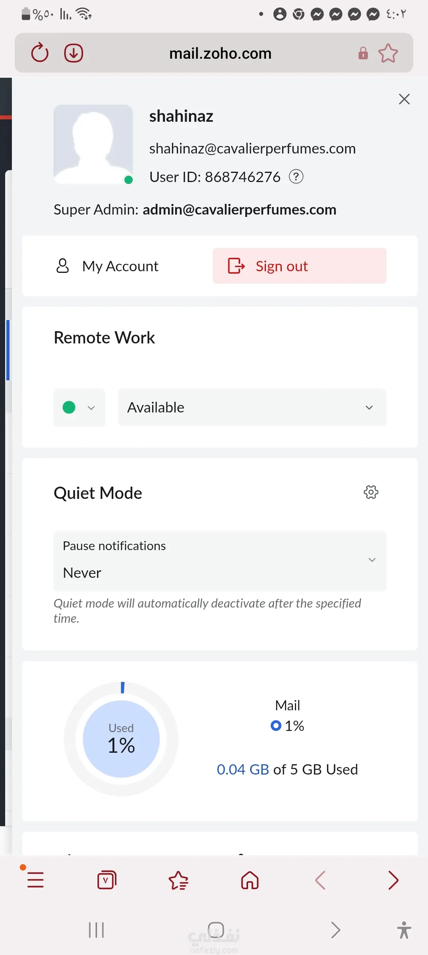Navigate forward with browser arrow

click(x=393, y=880)
